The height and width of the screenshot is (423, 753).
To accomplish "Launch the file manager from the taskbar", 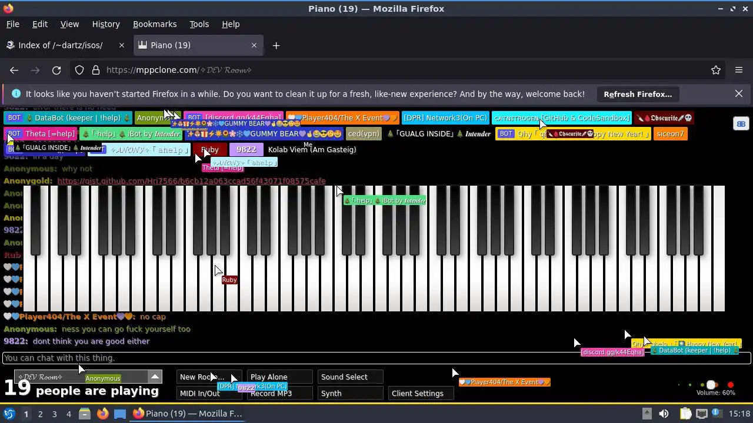I will tap(85, 414).
